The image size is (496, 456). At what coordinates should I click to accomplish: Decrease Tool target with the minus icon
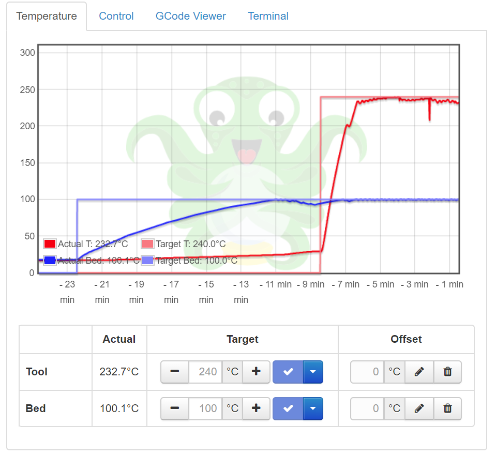click(x=174, y=371)
